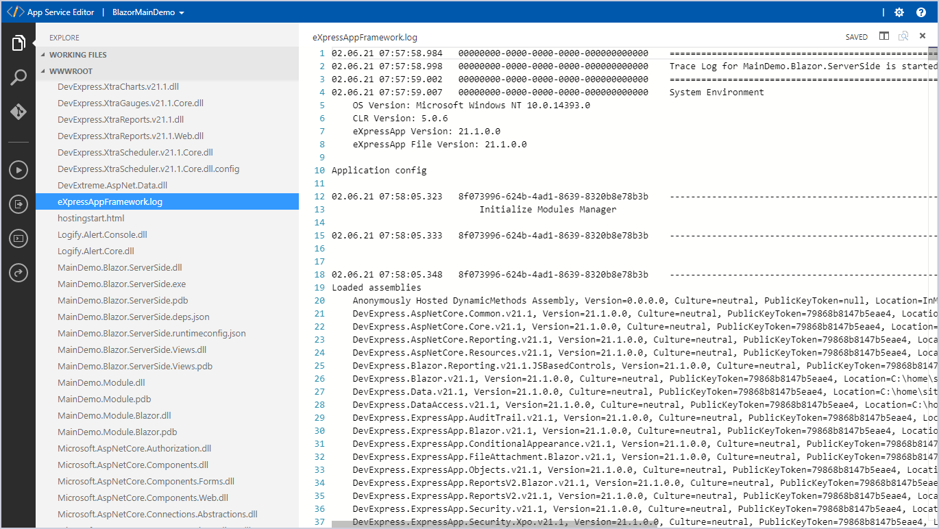939x529 pixels.
Task: Open MainDemo.Module.pdb
Action: (104, 399)
